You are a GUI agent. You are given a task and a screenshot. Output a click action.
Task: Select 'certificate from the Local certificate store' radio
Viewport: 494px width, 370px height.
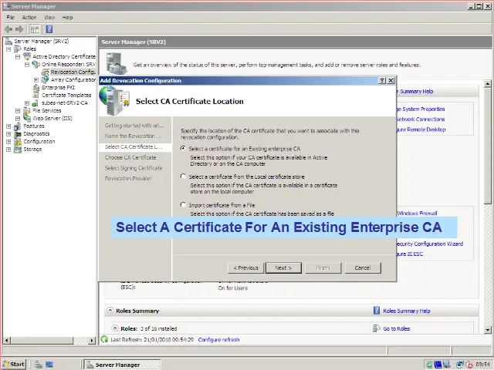click(x=183, y=177)
